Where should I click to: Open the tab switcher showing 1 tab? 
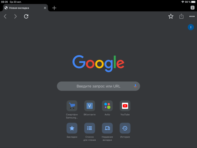click(192, 8)
